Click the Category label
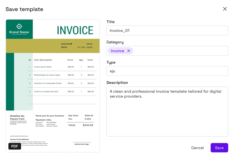Screen dimensions: 234x158 click(115, 42)
